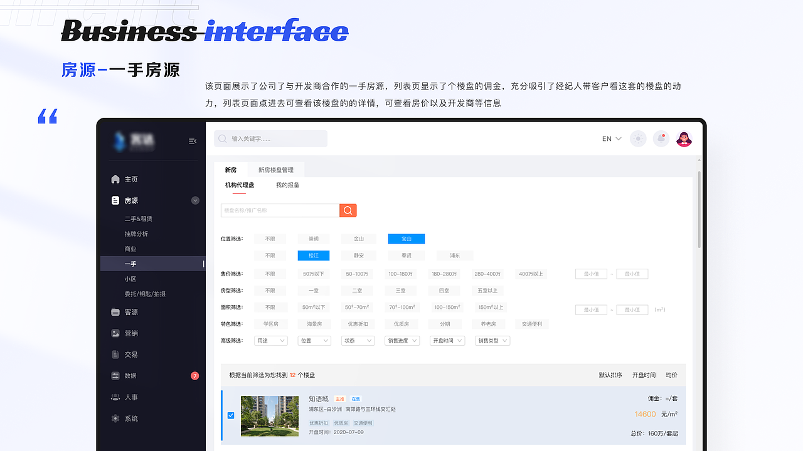This screenshot has height=451, width=803.
Task: Open the 营销 marketing sidebar icon
Action: click(x=115, y=333)
